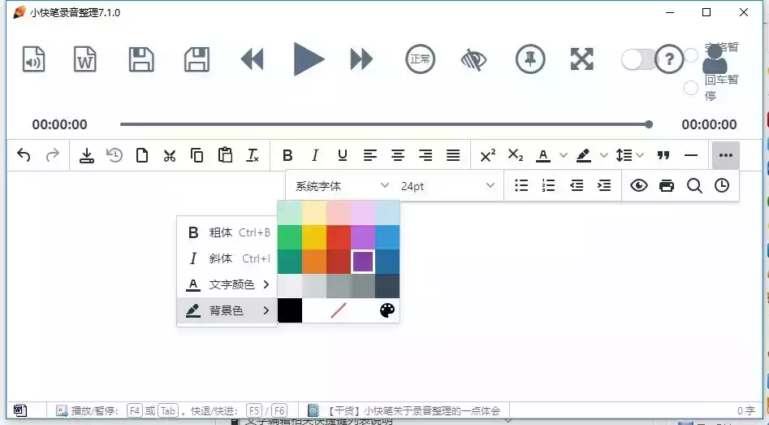Viewport: 769px width, 425px height.
Task: Restore last draft with history icon
Action: pos(114,155)
